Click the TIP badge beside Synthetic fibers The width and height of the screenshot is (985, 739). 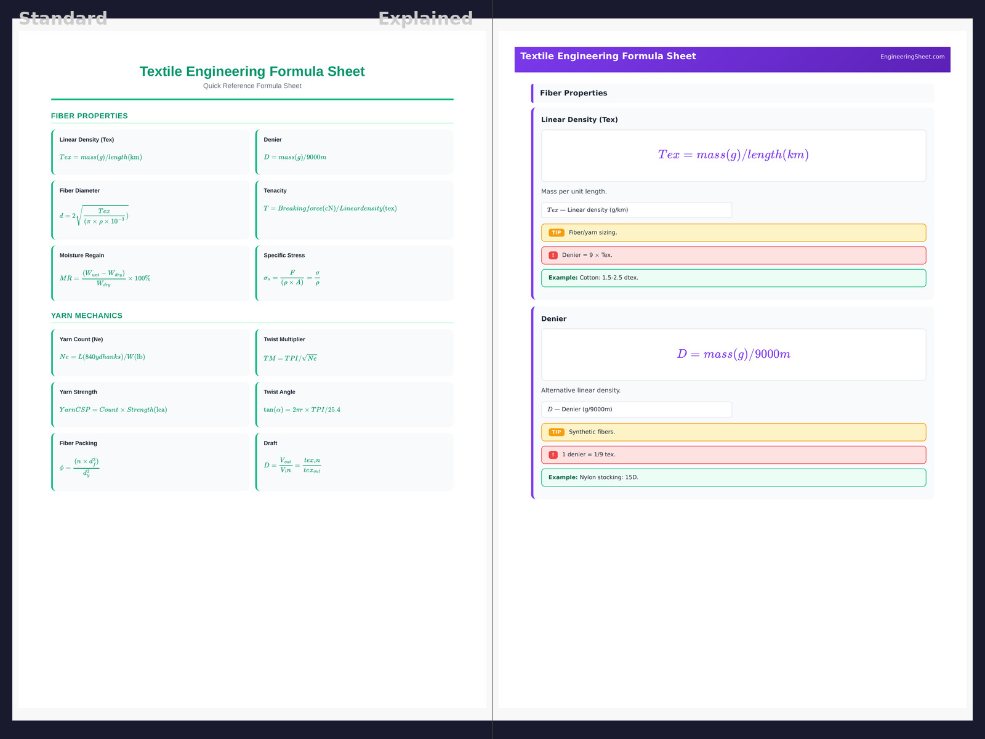pos(556,432)
